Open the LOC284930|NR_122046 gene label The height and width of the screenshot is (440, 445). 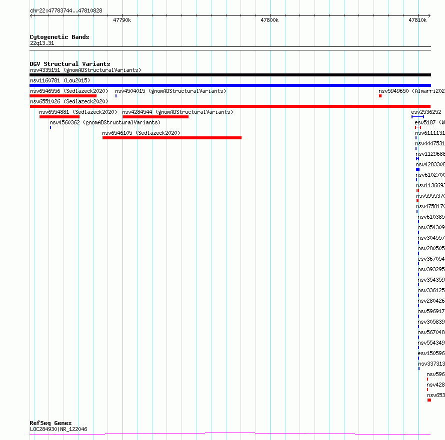tap(58, 429)
